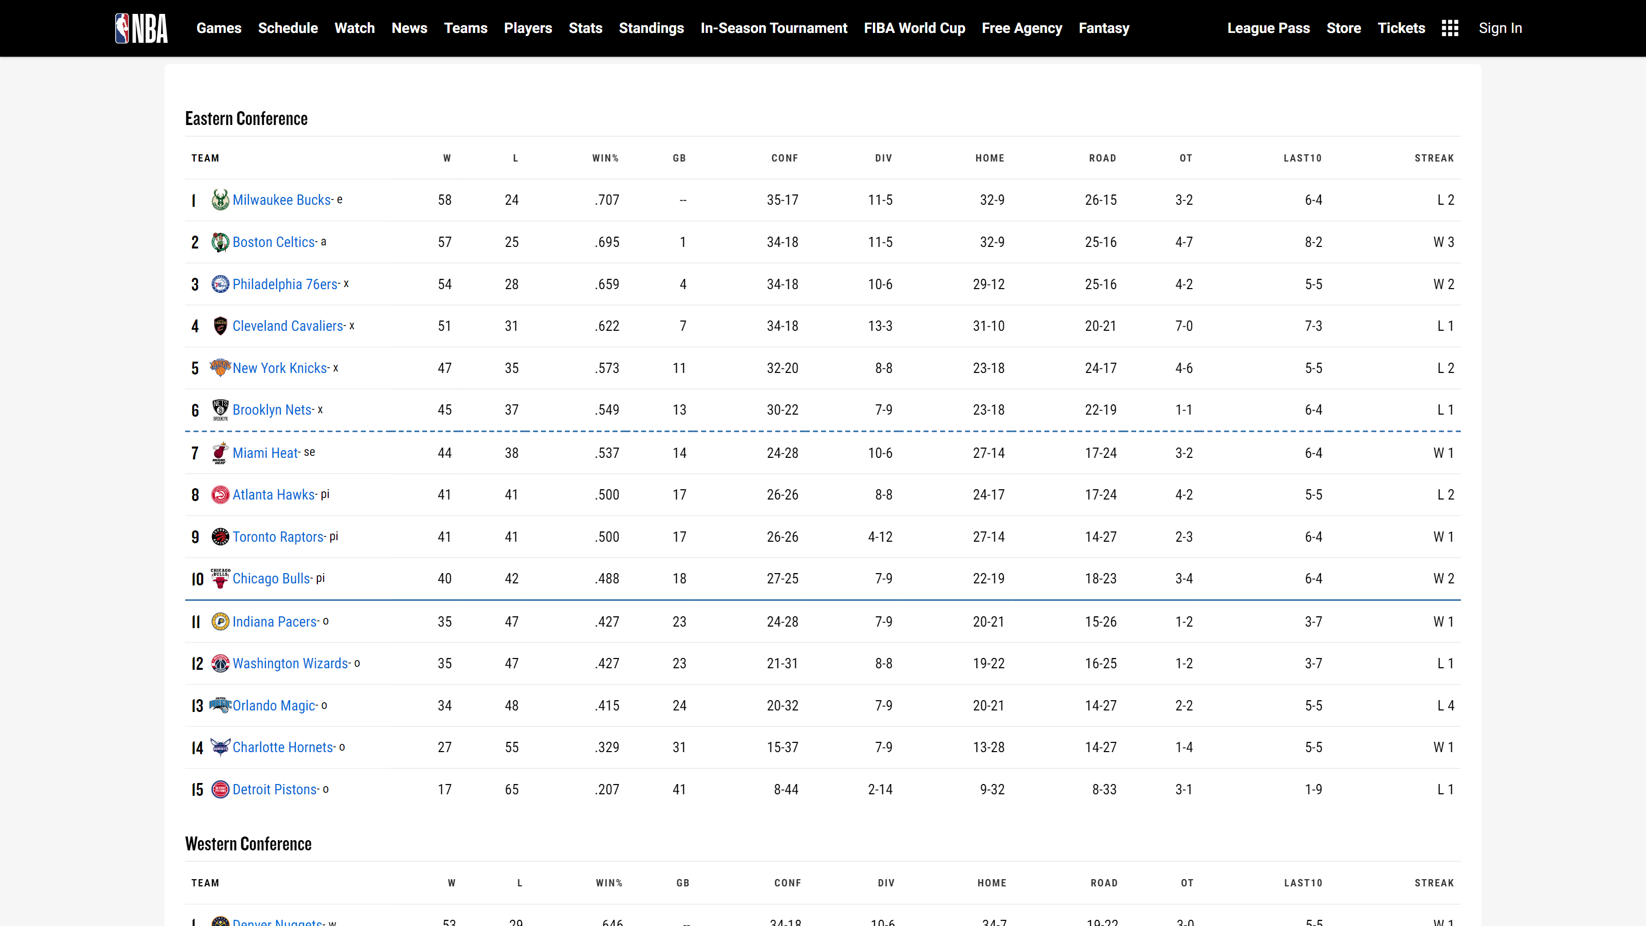This screenshot has height=926, width=1646.
Task: Click the Pistons 8-44 conference record cell
Action: 786,789
